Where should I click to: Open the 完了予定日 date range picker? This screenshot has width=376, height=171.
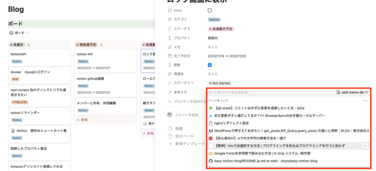pyautogui.click(x=227, y=56)
